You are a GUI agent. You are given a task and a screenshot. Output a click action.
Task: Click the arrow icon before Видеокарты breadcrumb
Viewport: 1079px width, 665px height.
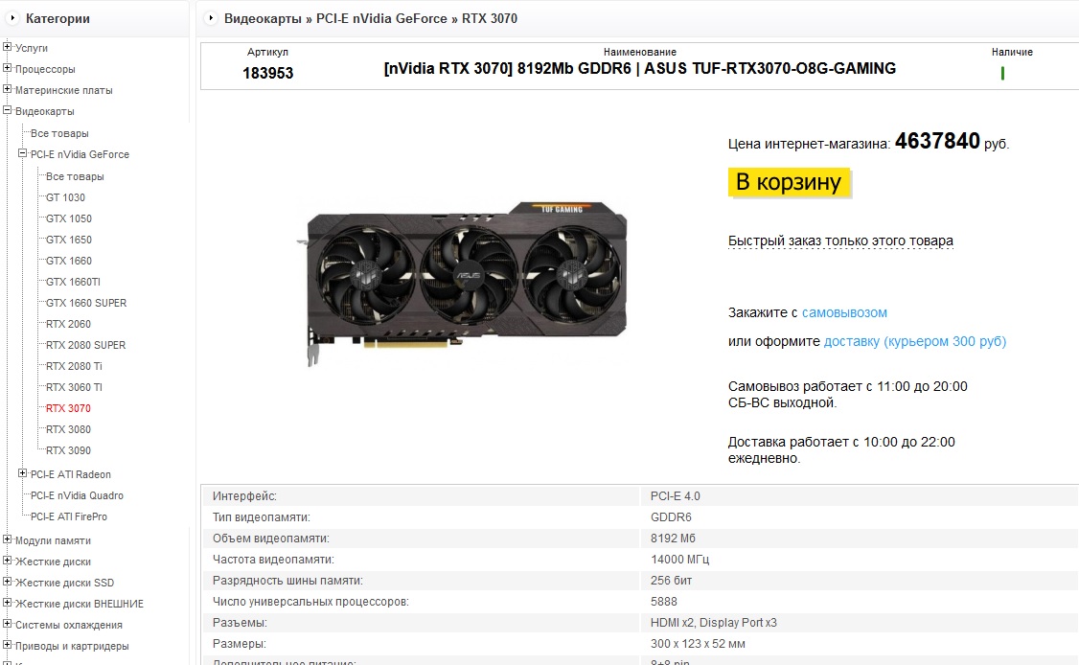[211, 18]
